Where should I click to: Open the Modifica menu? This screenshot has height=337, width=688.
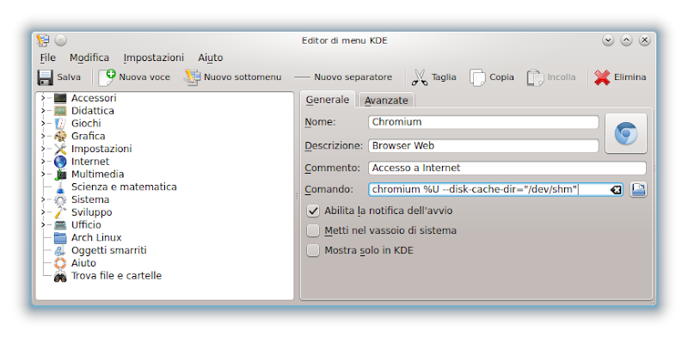pyautogui.click(x=89, y=58)
